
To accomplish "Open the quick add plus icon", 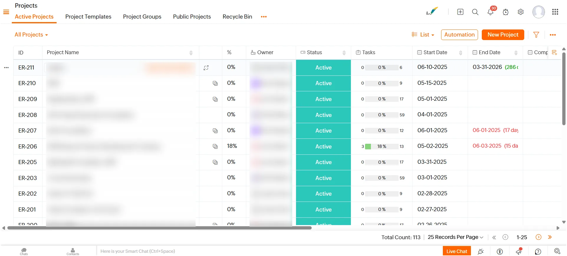I will pyautogui.click(x=460, y=12).
